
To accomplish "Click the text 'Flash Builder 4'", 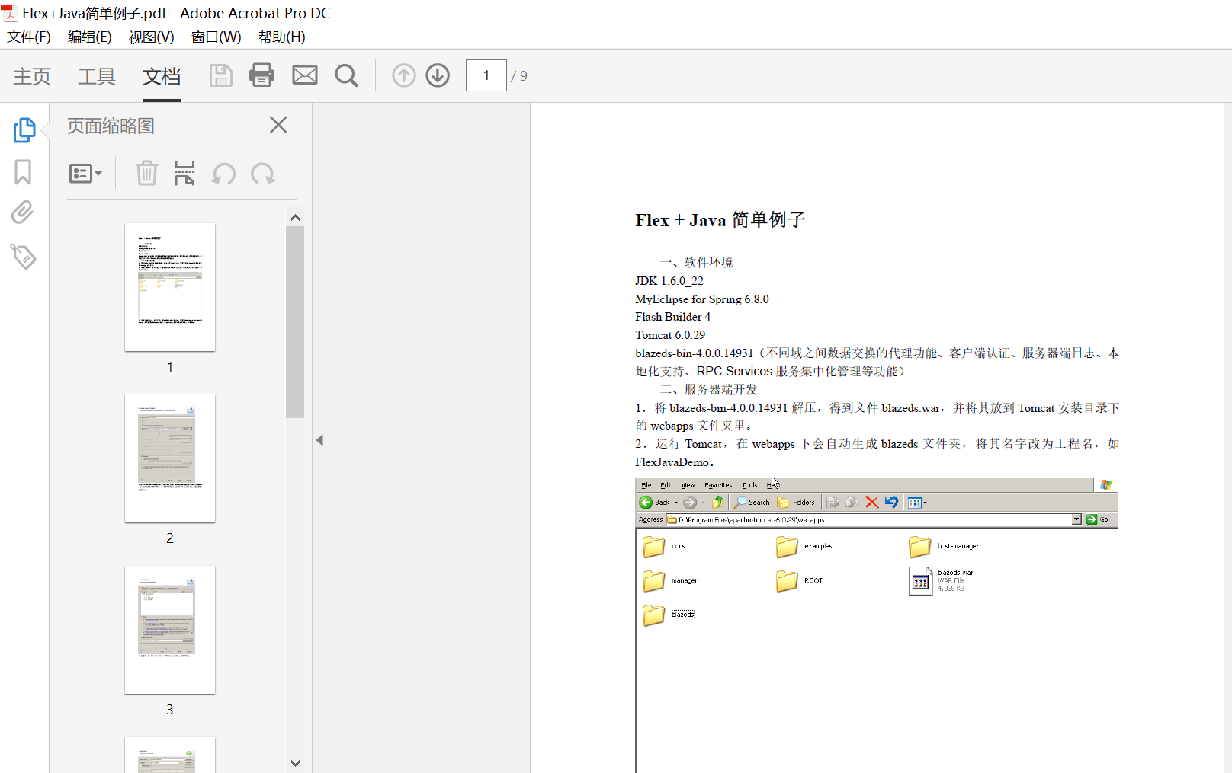I will click(x=672, y=317).
